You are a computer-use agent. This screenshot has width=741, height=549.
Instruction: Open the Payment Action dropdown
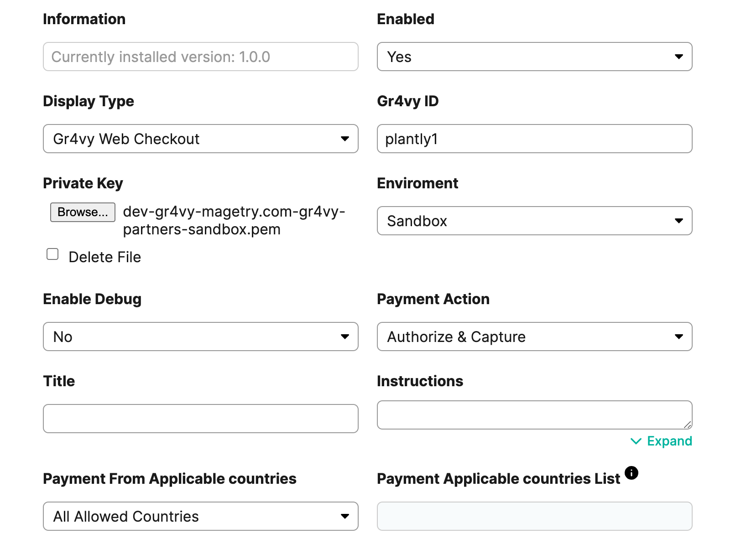pyautogui.click(x=534, y=337)
